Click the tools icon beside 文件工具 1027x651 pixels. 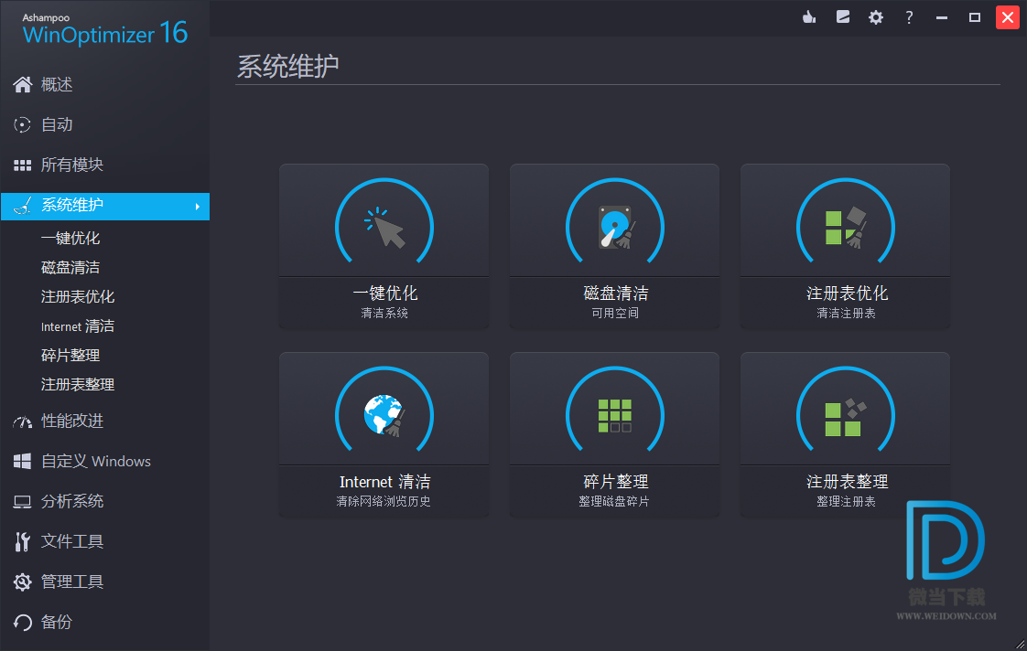click(x=22, y=541)
